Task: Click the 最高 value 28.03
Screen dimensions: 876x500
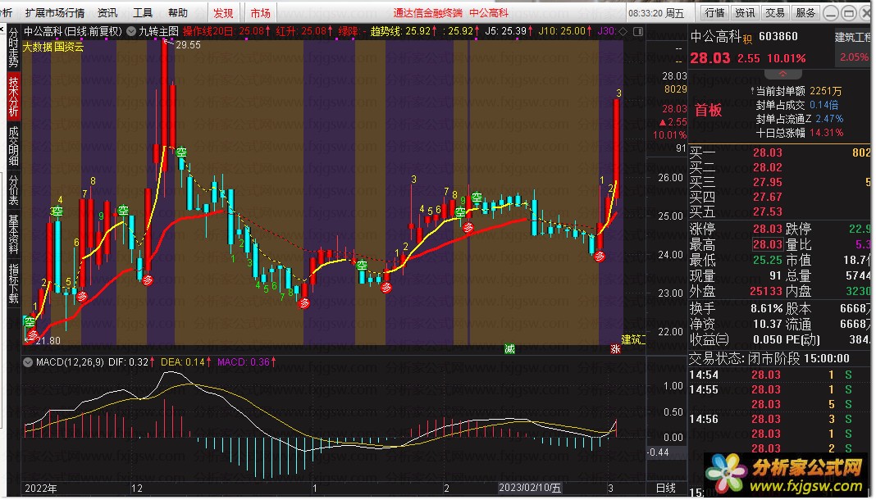Action: coord(767,244)
